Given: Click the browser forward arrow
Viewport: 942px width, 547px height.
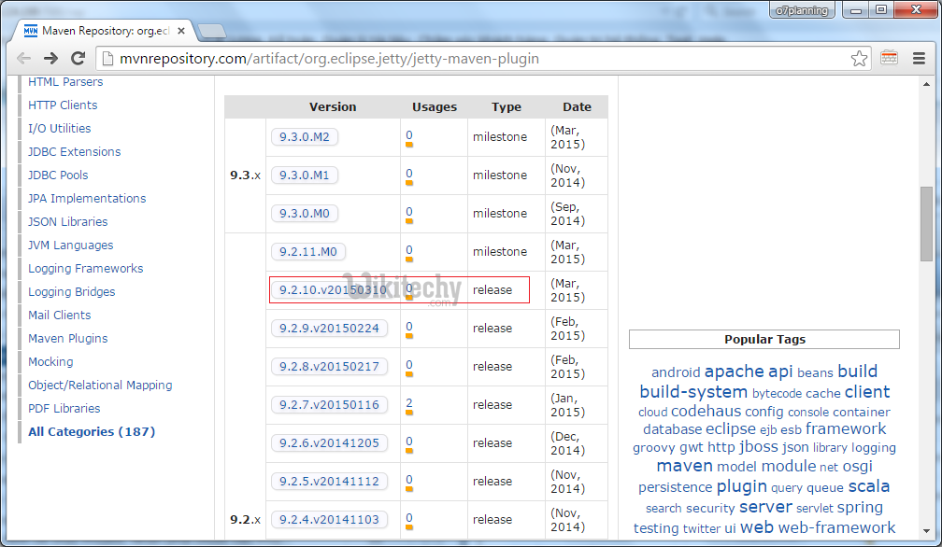Looking at the screenshot, I should pos(50,58).
